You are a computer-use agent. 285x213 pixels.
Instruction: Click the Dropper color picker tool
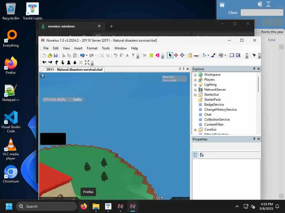point(213,55)
